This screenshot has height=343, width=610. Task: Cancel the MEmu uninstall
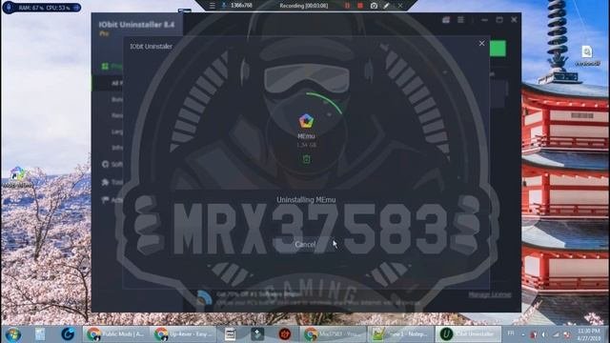point(305,244)
